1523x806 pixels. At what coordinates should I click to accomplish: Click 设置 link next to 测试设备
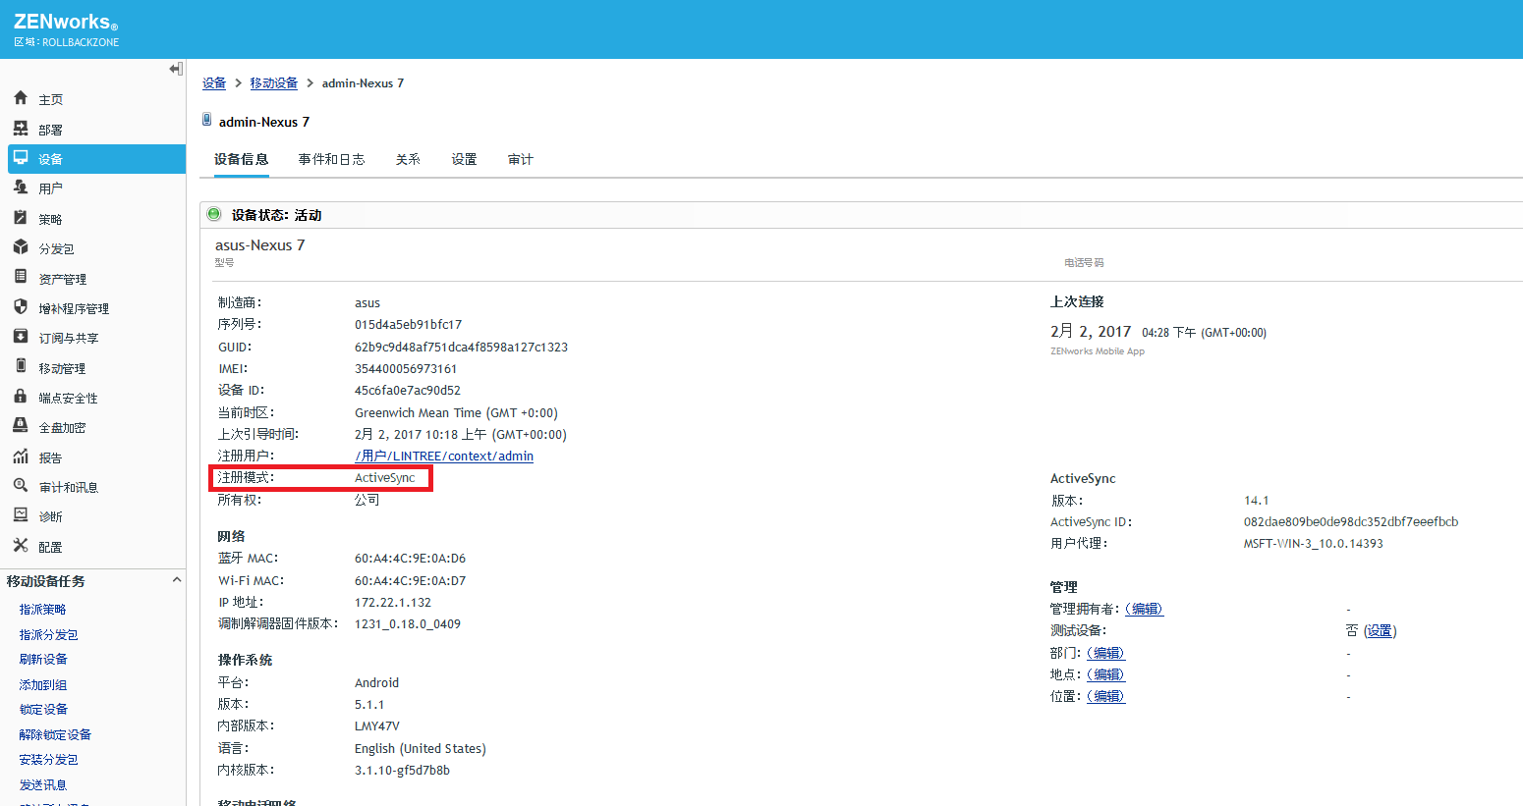[x=1380, y=631]
